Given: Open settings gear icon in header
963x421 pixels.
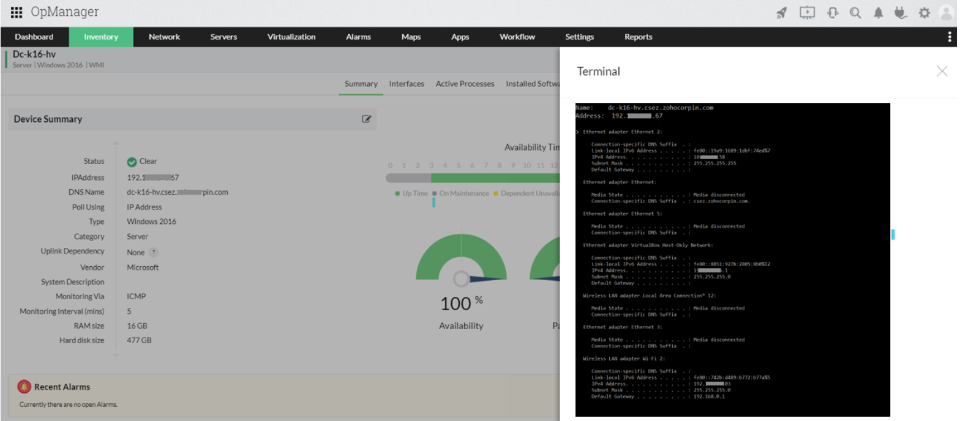Looking at the screenshot, I should click(924, 13).
